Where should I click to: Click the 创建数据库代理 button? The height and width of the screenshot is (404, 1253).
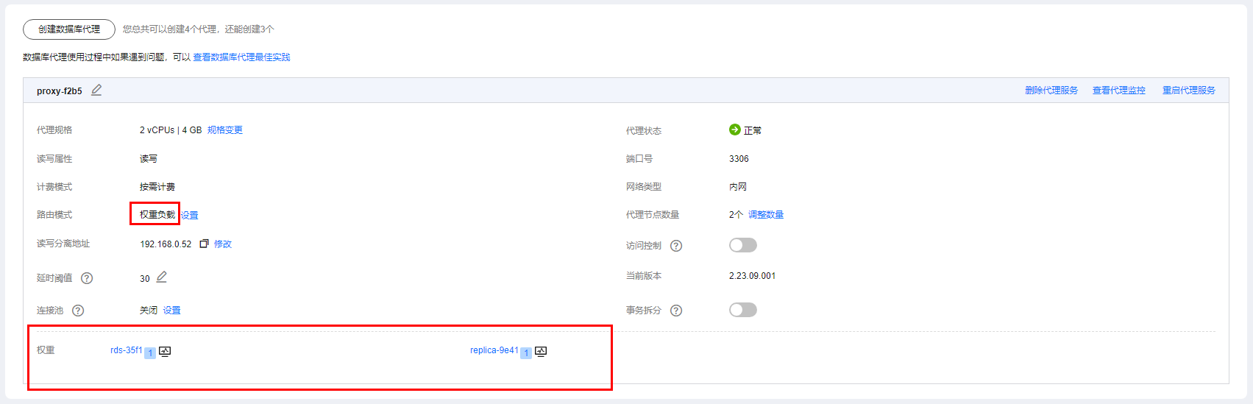tap(69, 29)
